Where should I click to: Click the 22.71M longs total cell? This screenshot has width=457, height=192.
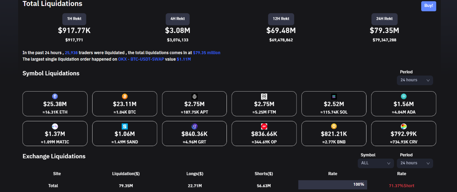coord(195,186)
